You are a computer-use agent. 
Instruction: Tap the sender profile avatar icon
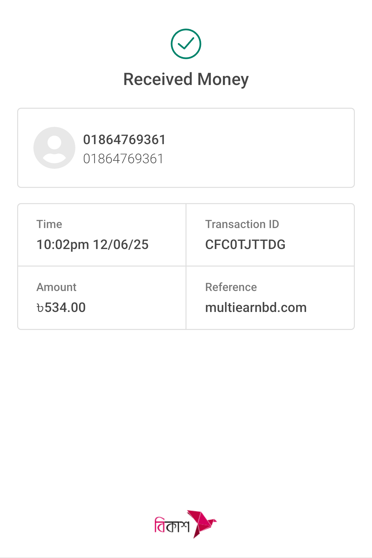tap(54, 148)
